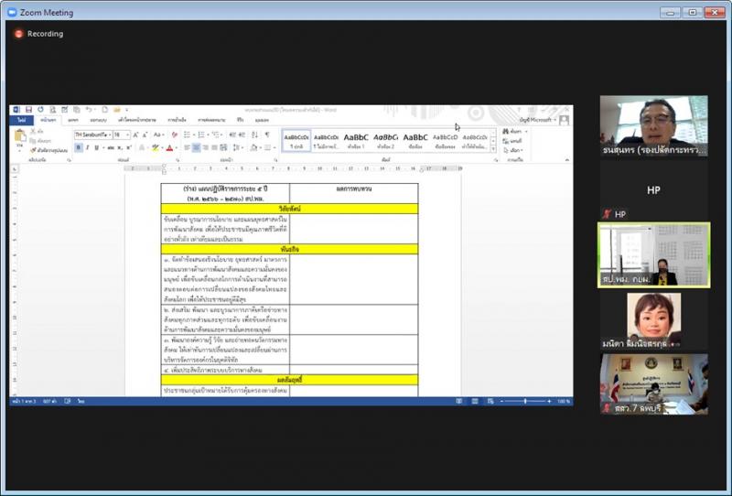The width and height of the screenshot is (732, 496).
Task: Click the Paste clipboard icon
Action: tap(19, 136)
